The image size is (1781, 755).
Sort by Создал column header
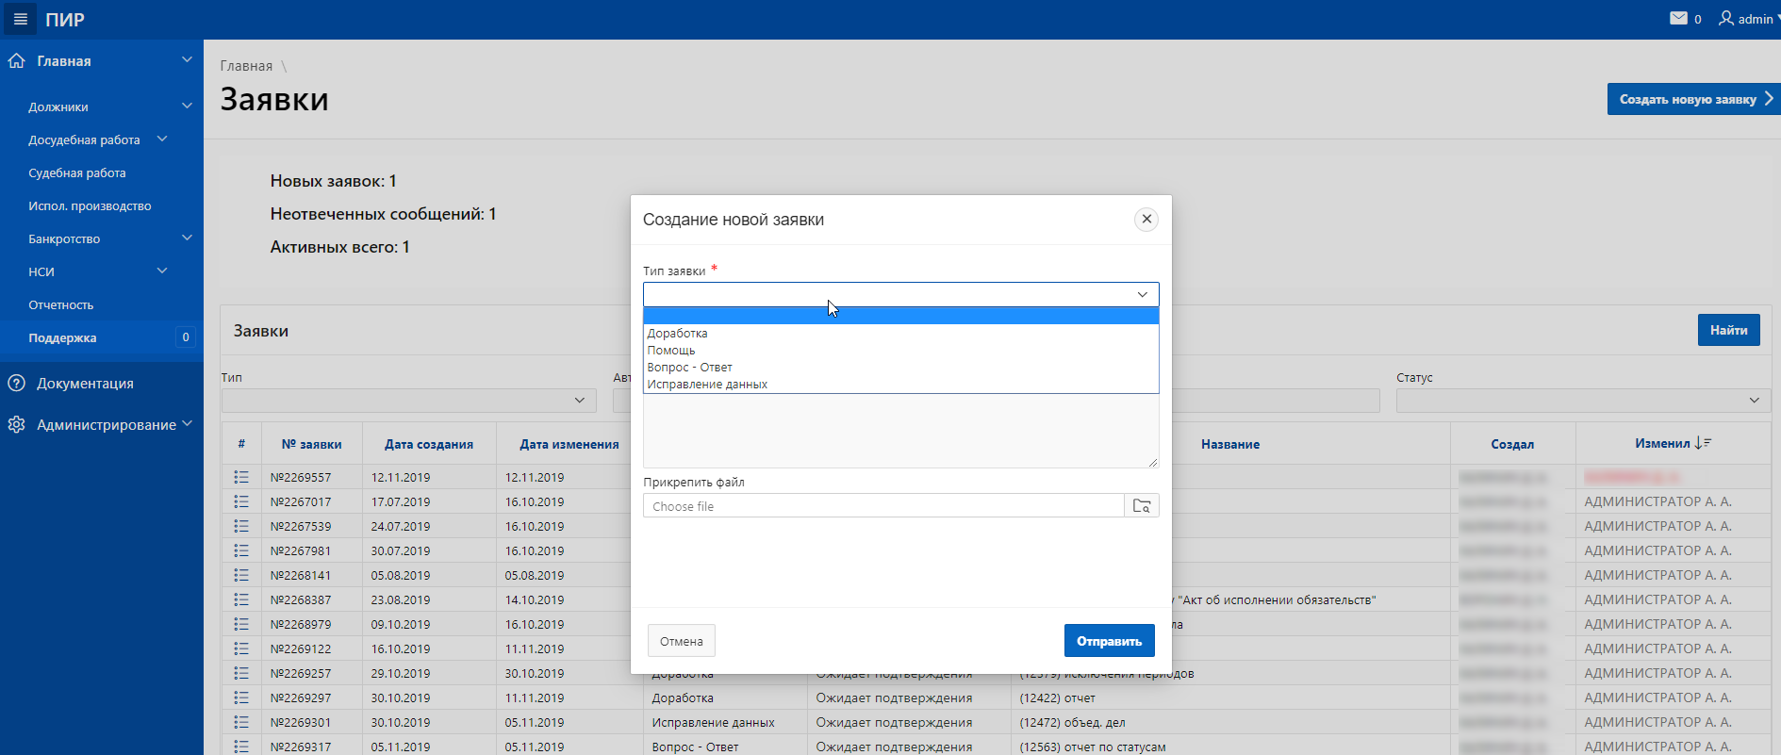1512,444
